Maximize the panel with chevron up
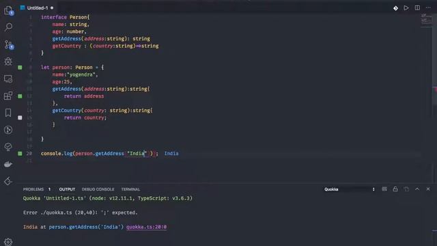437x246 pixels. click(417, 189)
